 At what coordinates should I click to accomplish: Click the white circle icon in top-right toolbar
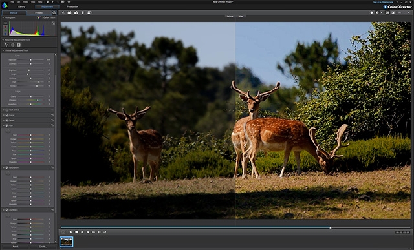(372, 12)
